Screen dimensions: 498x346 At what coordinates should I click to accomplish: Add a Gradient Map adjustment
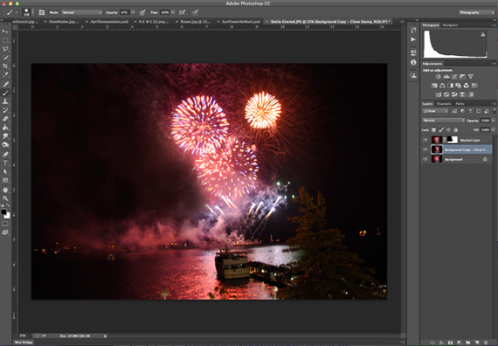[x=463, y=94]
